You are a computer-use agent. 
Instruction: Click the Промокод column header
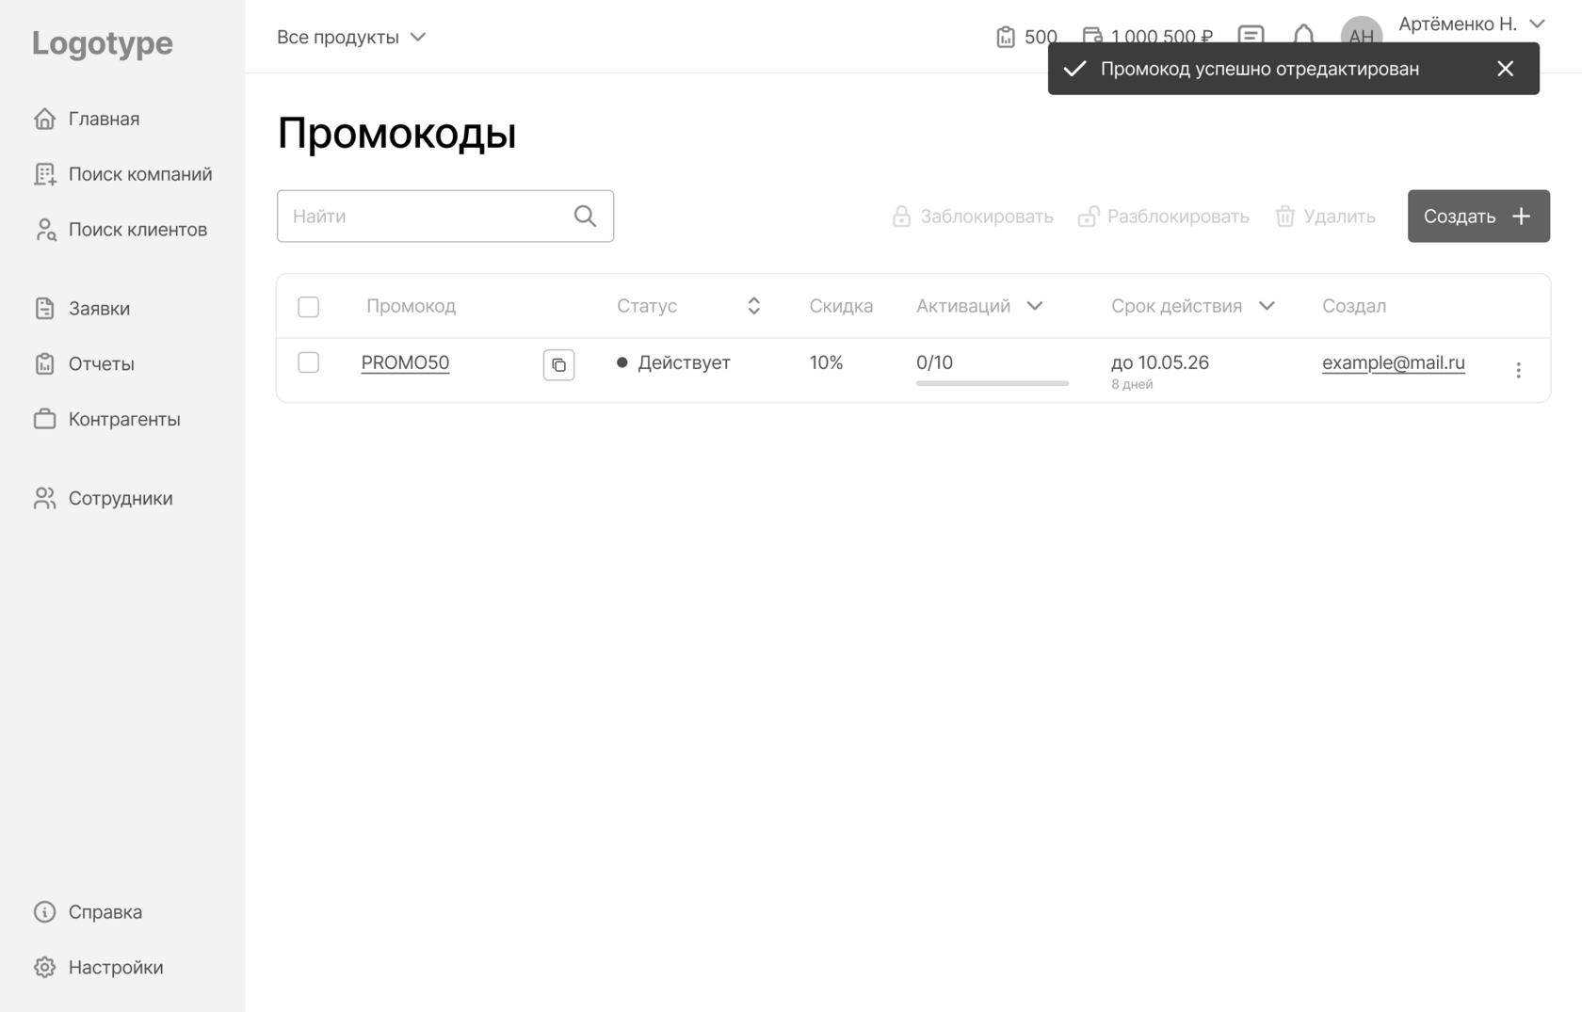point(411,306)
